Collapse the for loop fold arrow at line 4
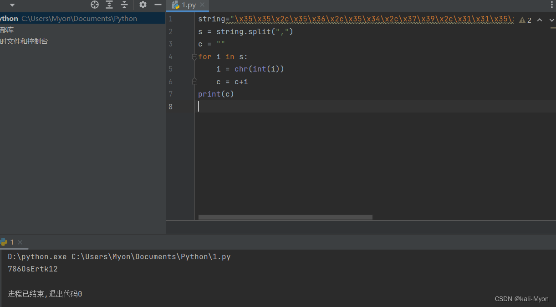 coord(194,56)
